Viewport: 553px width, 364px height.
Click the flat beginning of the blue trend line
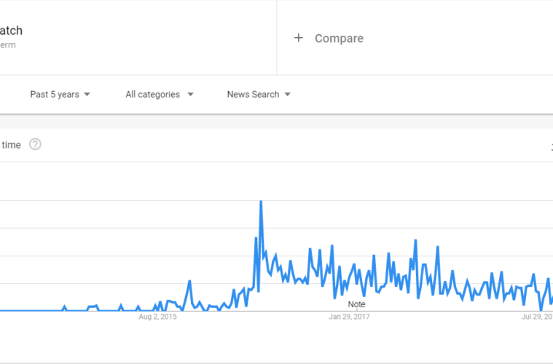30,310
